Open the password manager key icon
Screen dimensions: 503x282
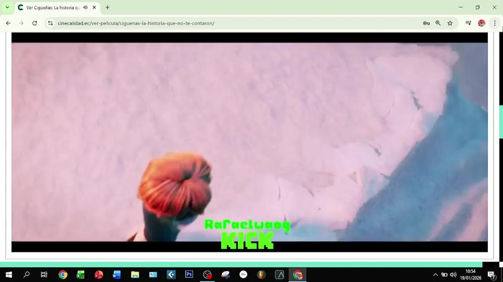[x=426, y=23]
